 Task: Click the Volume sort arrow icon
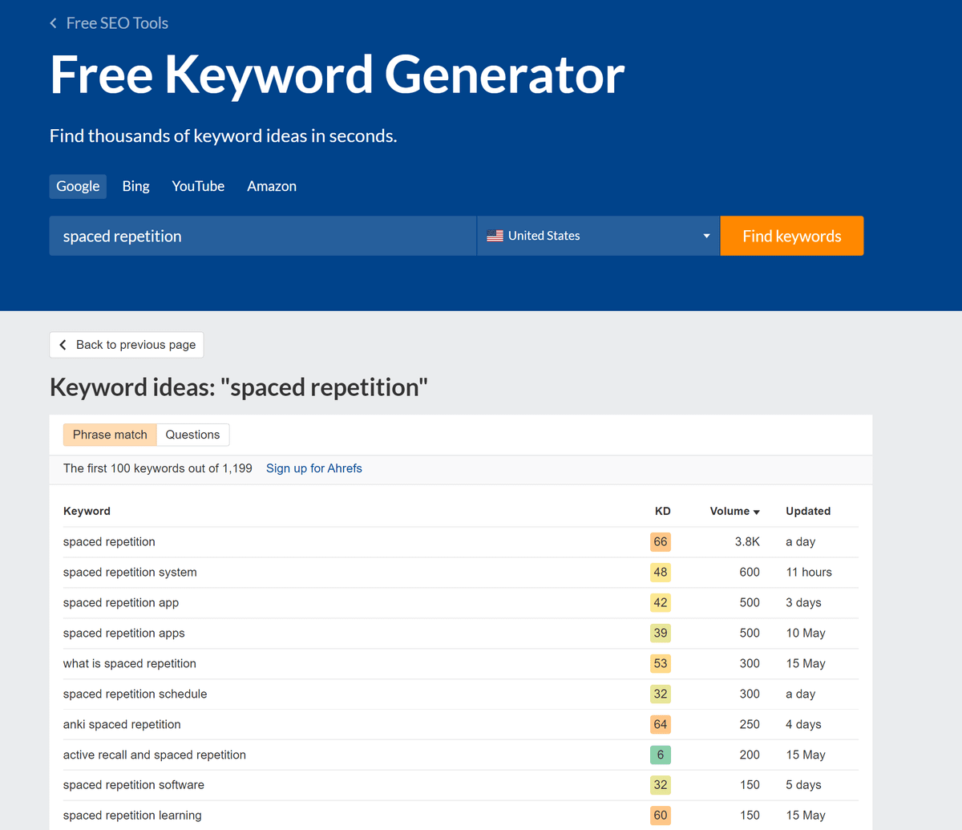(x=756, y=512)
